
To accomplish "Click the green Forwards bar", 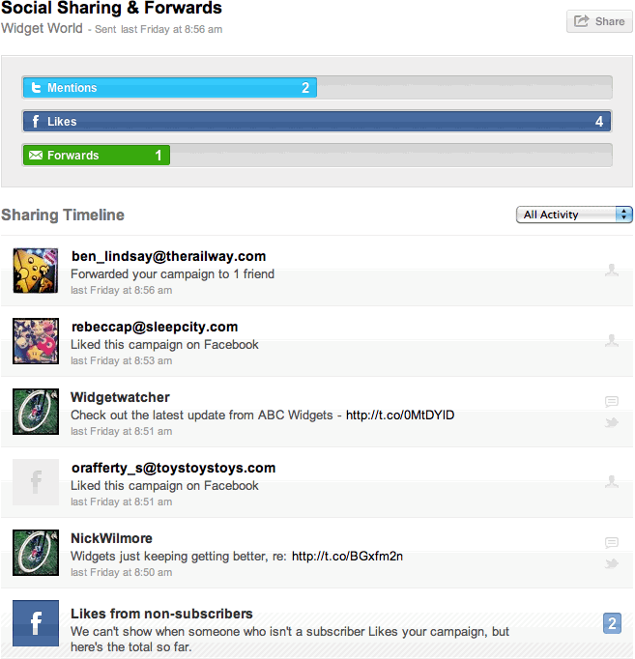I will [96, 156].
